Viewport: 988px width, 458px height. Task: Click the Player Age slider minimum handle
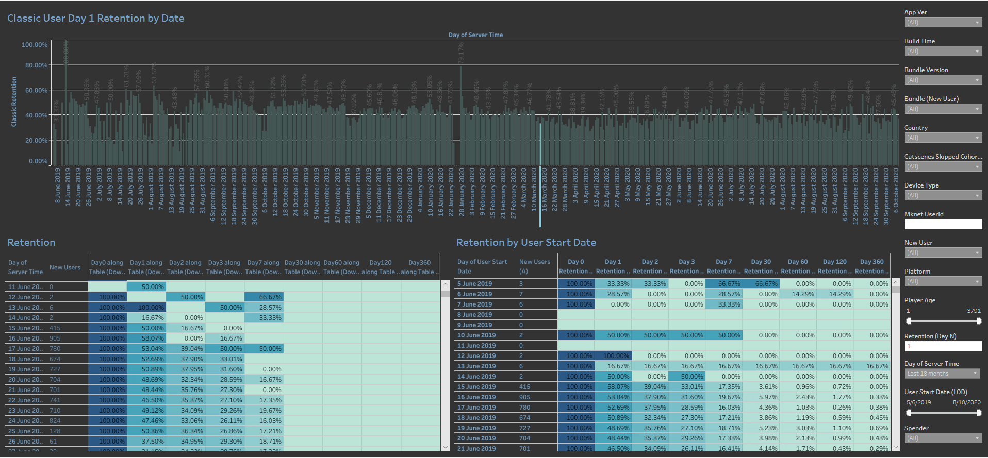click(x=909, y=321)
